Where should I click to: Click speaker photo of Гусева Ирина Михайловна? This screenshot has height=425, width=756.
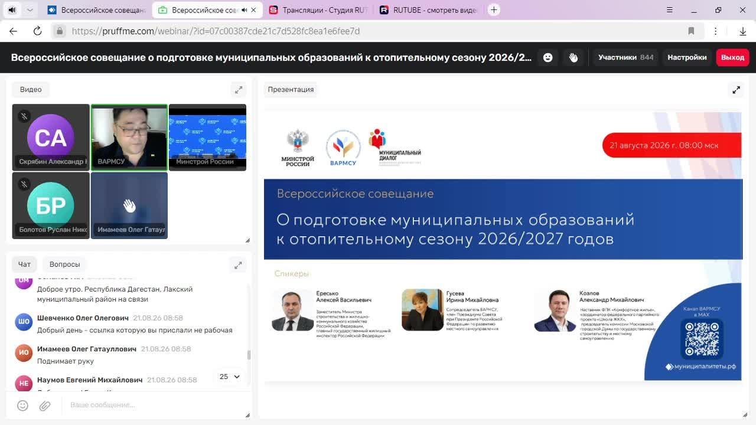tap(422, 310)
